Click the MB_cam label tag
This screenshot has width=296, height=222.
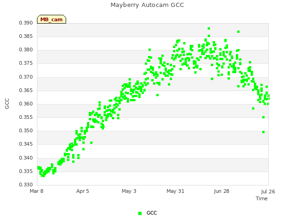(51, 19)
